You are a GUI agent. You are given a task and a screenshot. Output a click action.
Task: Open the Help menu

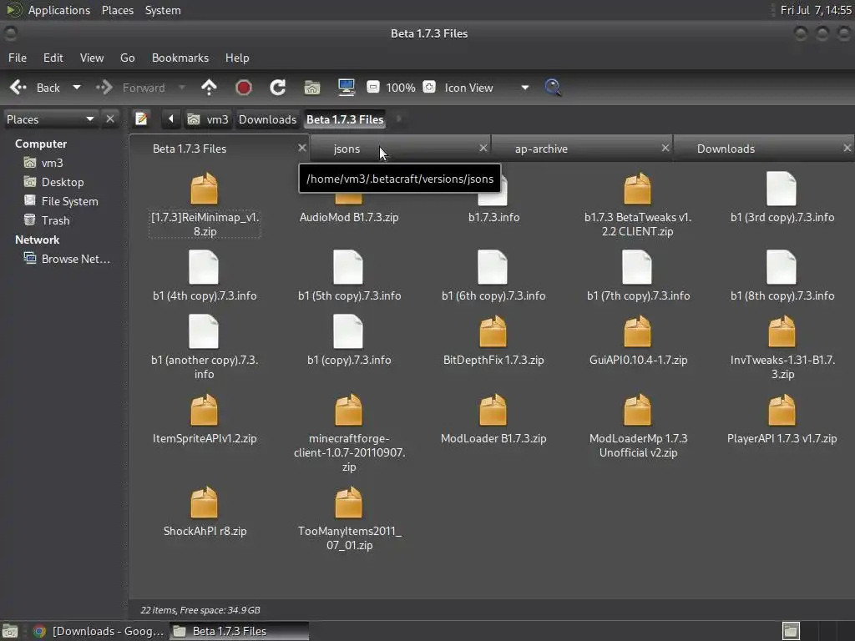coord(237,58)
